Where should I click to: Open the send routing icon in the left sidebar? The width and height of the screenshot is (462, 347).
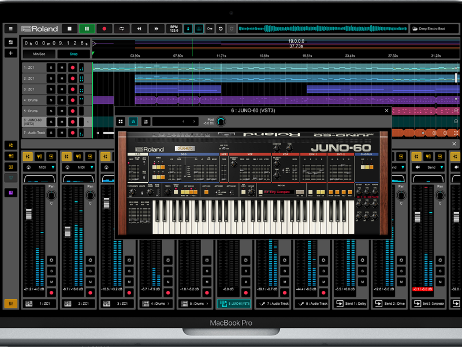click(10, 167)
